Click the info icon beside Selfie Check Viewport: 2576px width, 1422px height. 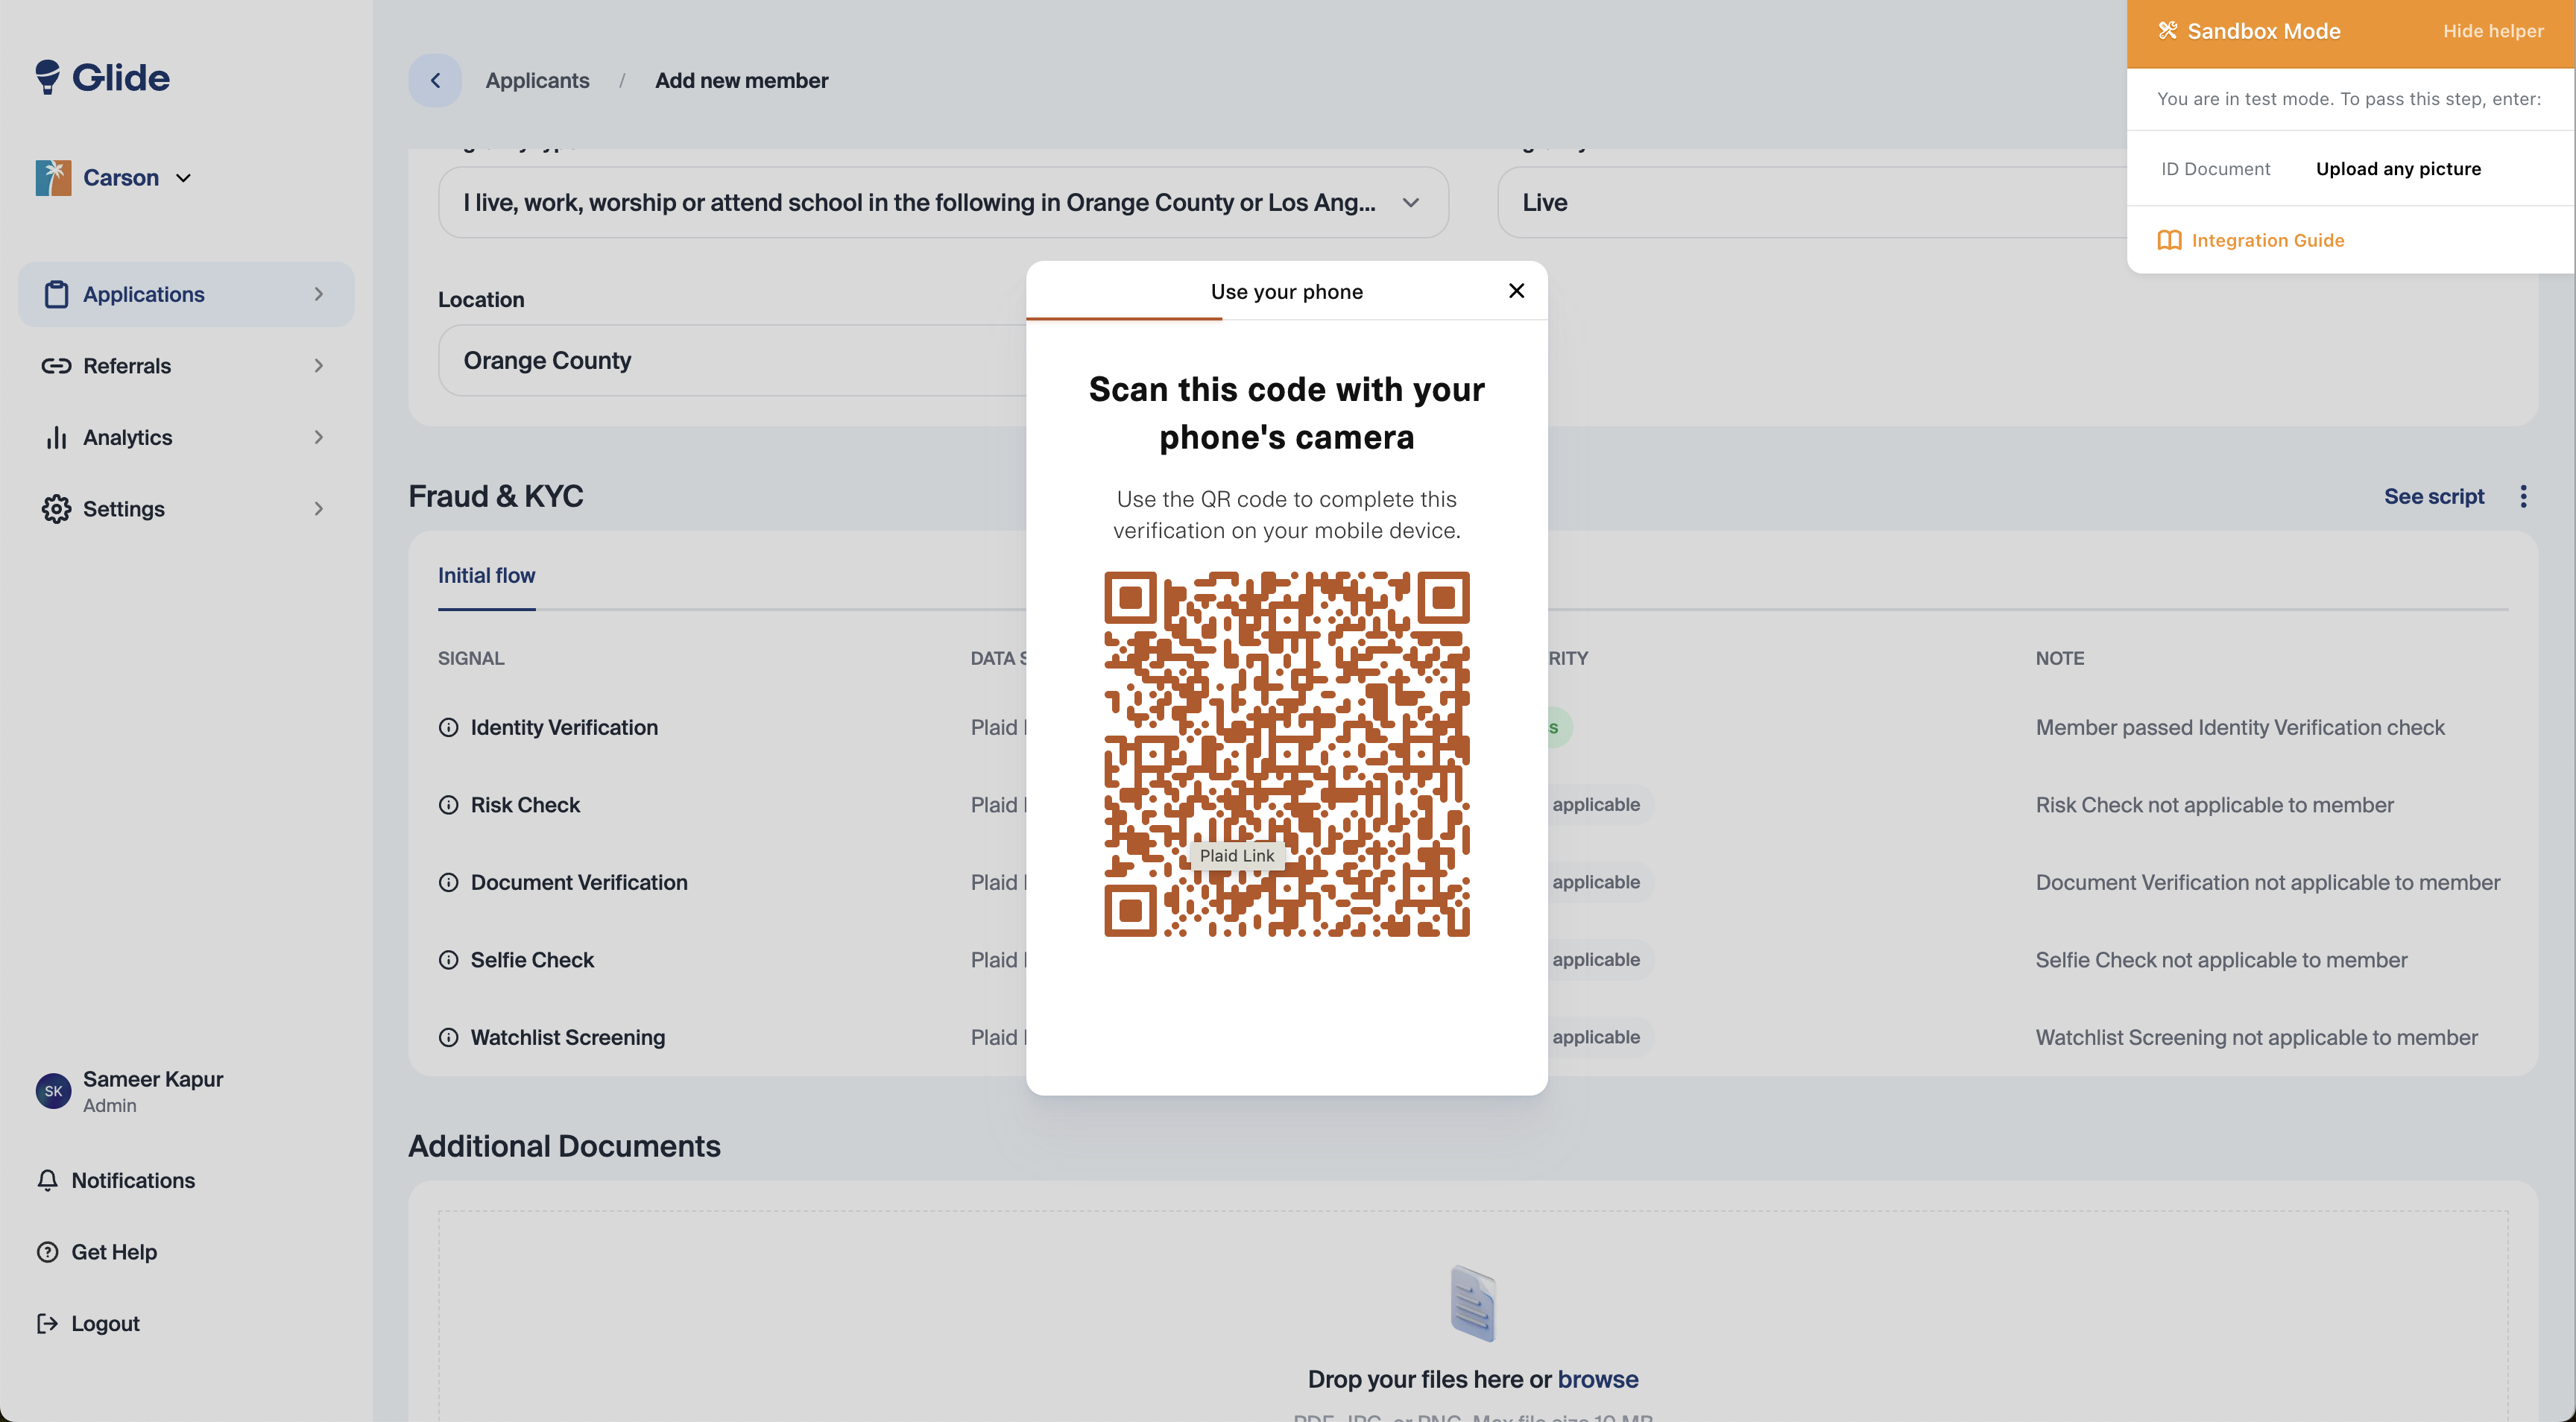[x=448, y=960]
